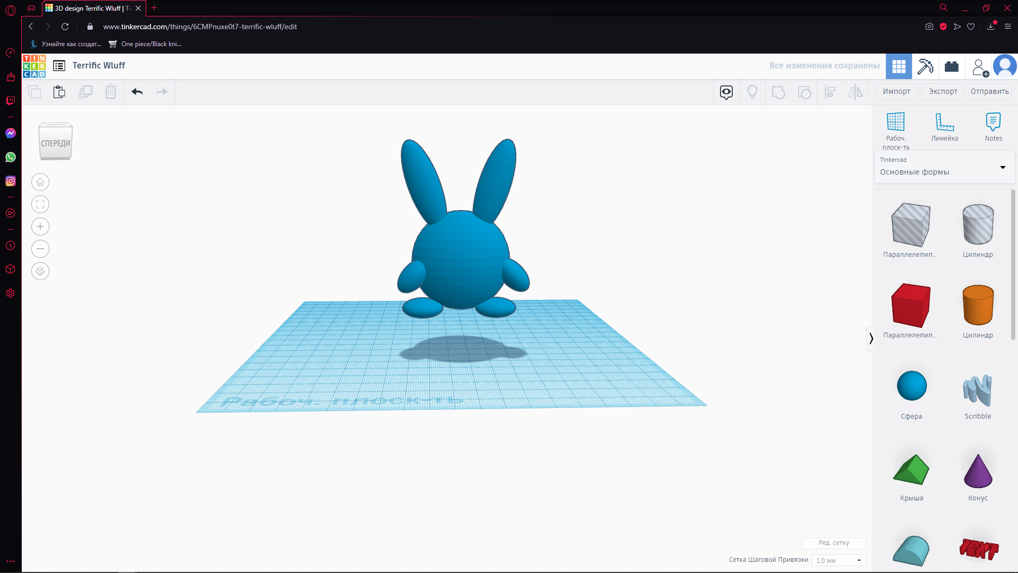This screenshot has height=573, width=1018.
Task: Open the Notes tool
Action: 993,126
